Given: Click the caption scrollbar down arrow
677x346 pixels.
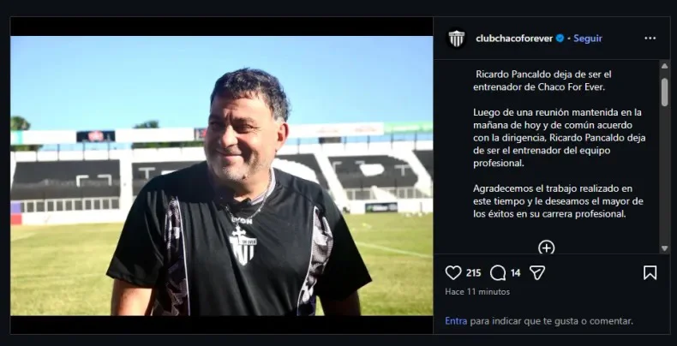Looking at the screenshot, I should (x=664, y=248).
